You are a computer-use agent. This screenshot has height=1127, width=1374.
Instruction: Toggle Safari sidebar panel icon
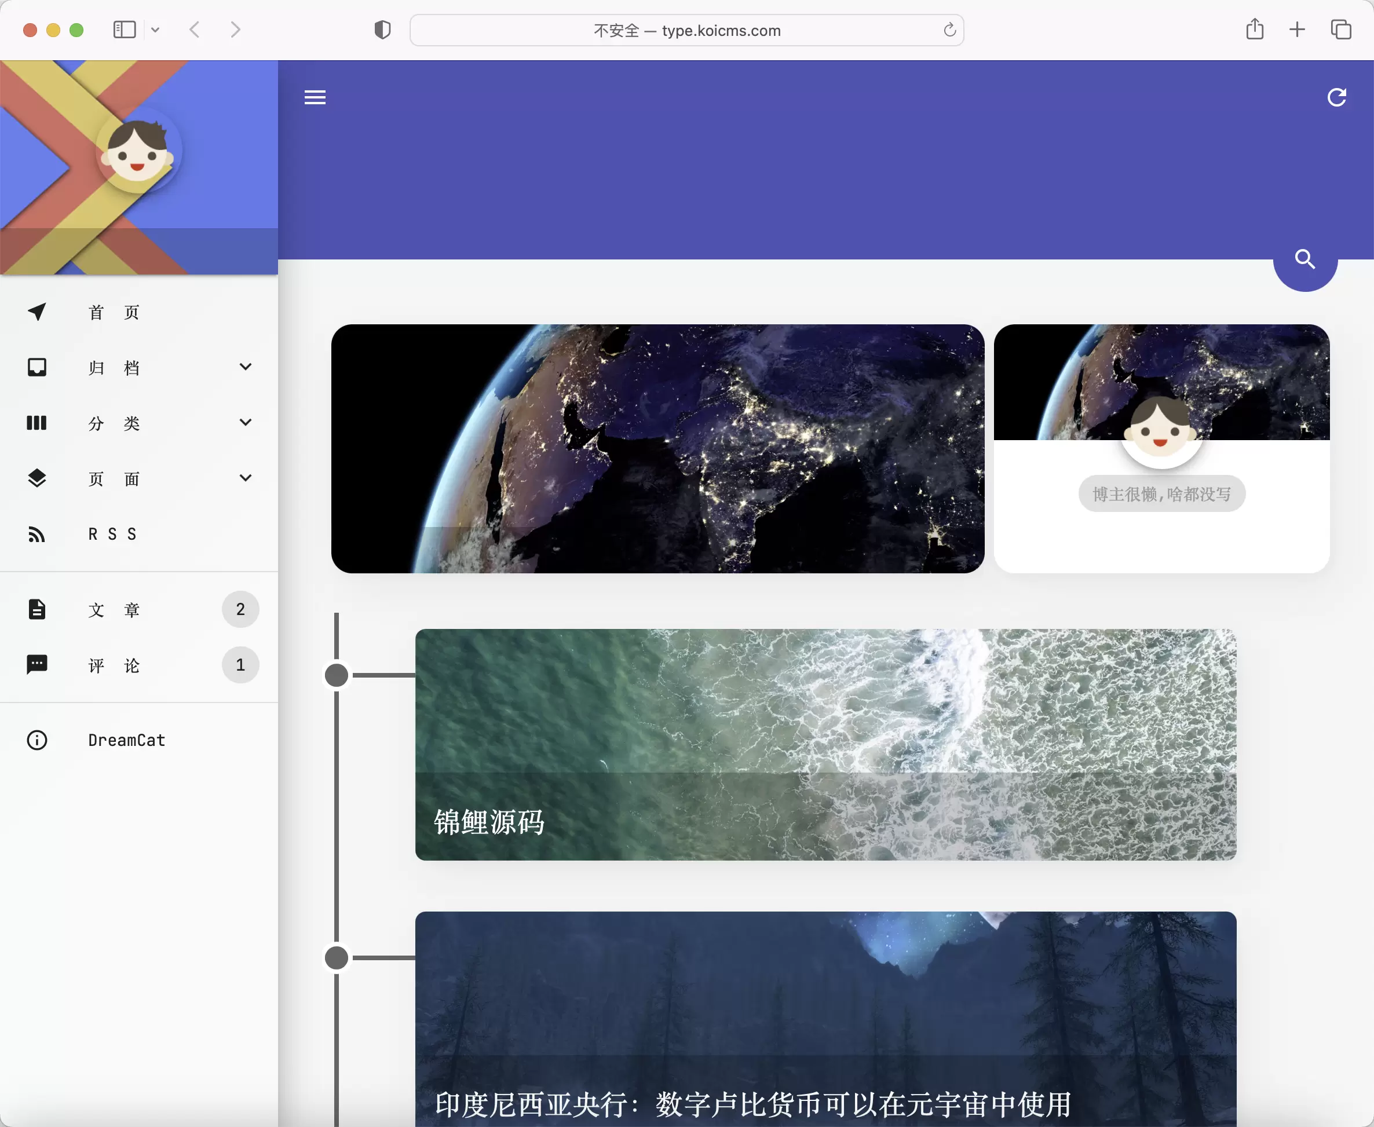125,30
